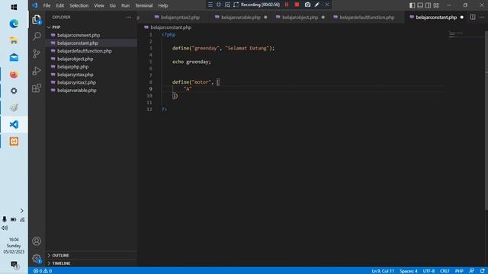Change indentation via Spaces: 4

point(409,271)
